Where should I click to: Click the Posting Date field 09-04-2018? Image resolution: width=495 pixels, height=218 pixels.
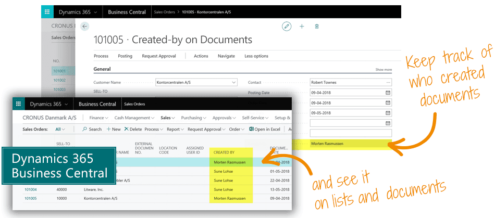click(351, 93)
